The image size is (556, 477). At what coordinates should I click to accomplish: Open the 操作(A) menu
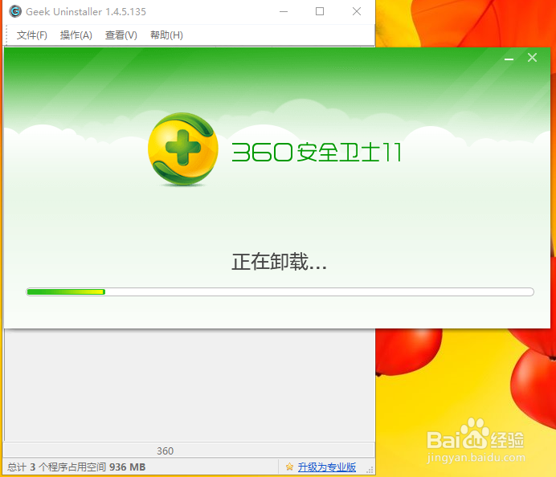76,35
